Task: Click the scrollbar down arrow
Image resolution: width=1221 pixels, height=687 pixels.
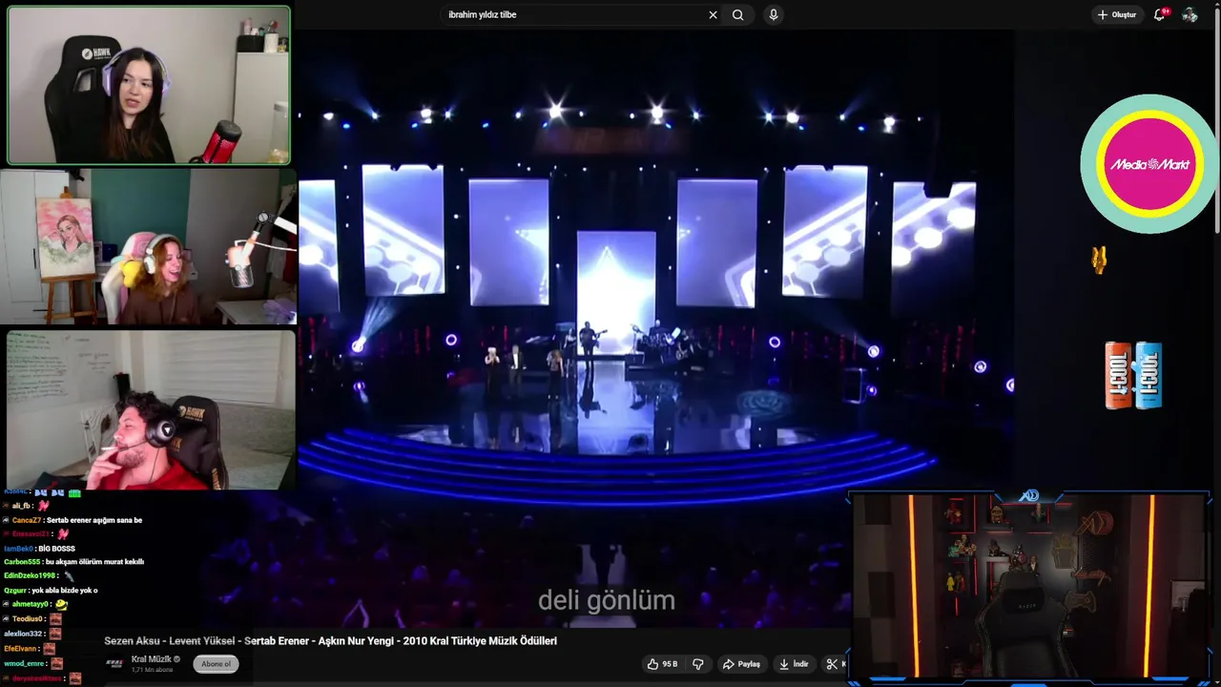Action: point(1216,680)
